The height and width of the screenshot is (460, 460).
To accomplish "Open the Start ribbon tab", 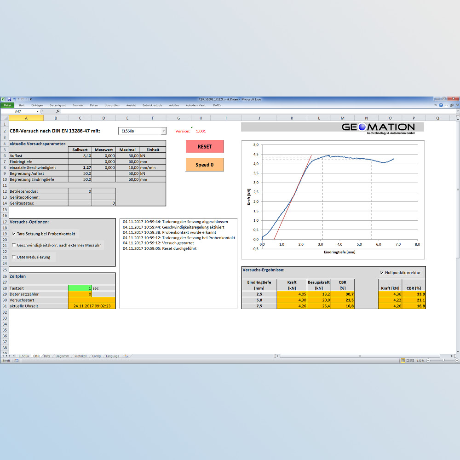I will pos(22,105).
